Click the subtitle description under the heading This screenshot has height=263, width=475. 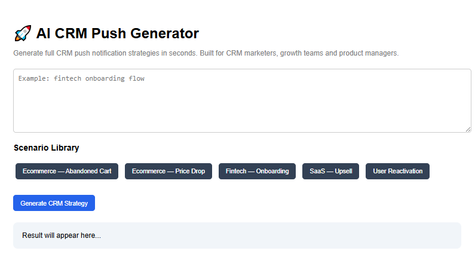206,53
